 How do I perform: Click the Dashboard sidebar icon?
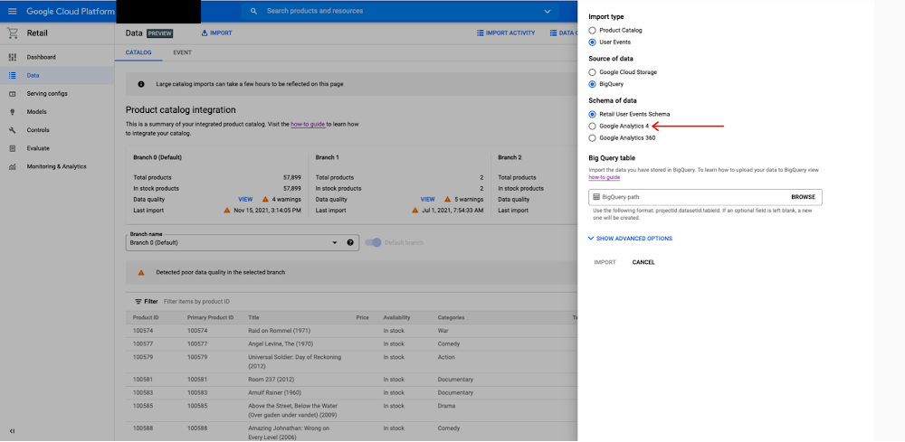(x=12, y=57)
